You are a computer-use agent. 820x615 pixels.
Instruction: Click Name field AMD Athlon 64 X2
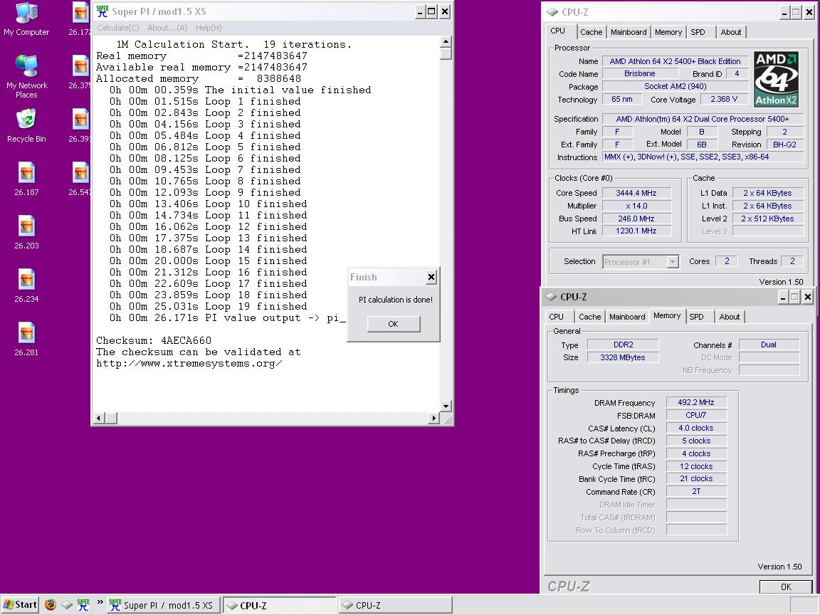click(675, 61)
